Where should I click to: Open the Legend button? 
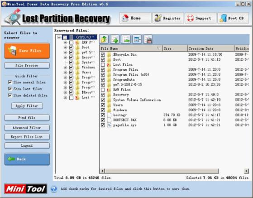pyautogui.click(x=27, y=145)
